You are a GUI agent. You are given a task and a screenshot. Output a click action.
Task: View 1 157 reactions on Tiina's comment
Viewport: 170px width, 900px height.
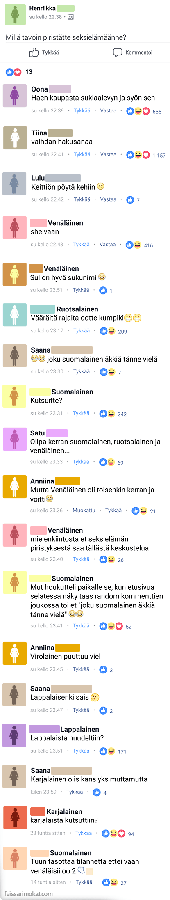coord(146,155)
